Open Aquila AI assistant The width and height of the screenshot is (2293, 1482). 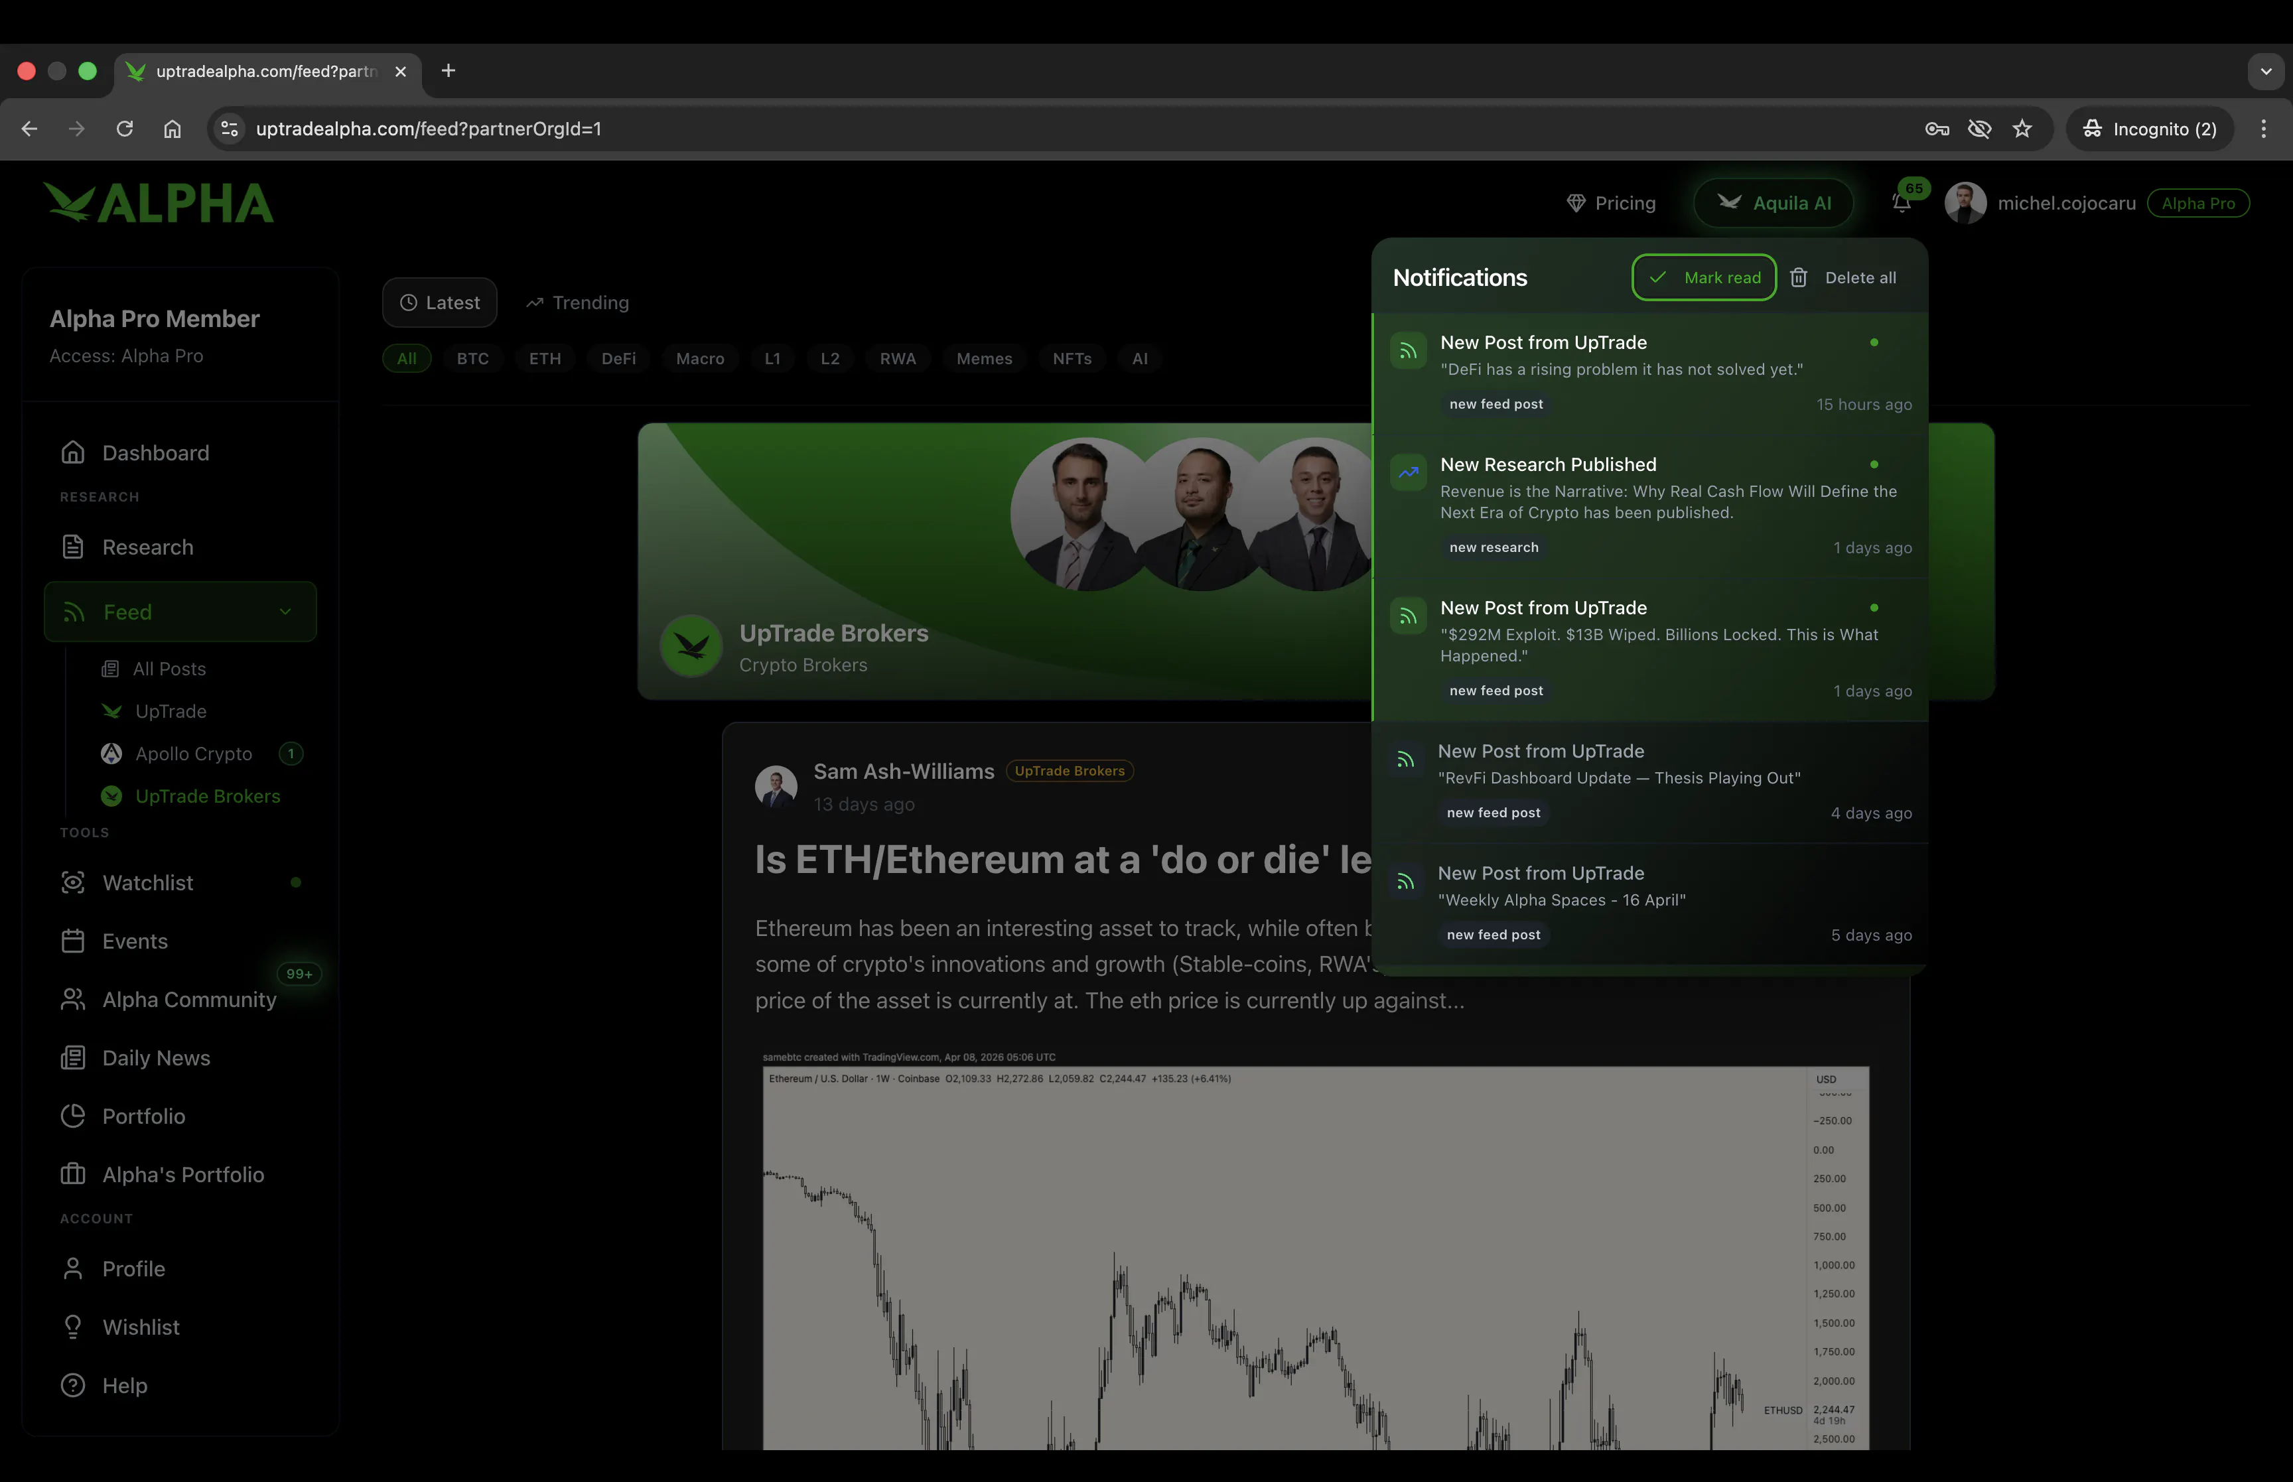pos(1774,203)
